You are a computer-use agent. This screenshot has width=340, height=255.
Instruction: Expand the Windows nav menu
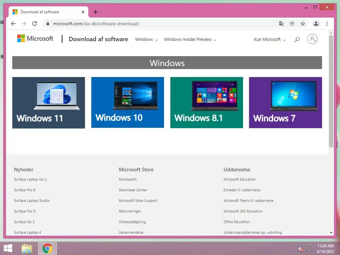click(146, 40)
